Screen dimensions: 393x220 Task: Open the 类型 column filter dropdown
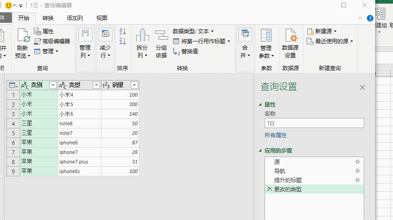click(x=96, y=85)
